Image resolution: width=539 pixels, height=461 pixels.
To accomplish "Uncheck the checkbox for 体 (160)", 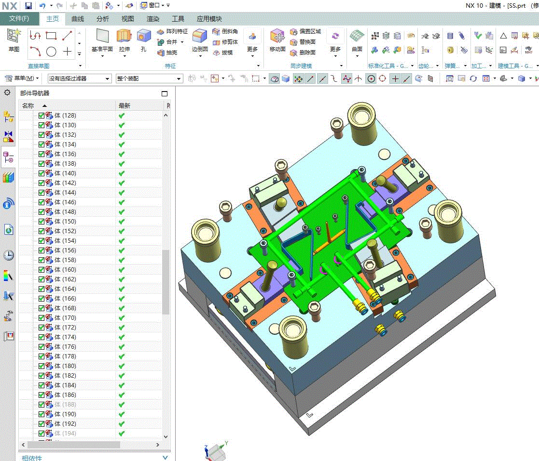I will (x=41, y=270).
